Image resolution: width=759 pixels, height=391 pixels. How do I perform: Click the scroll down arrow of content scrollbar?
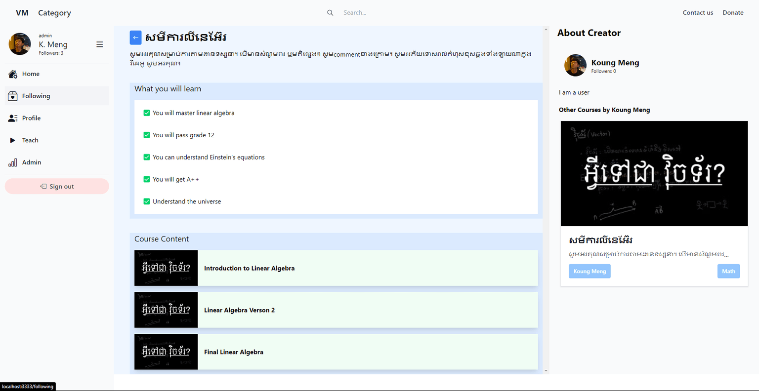point(546,370)
